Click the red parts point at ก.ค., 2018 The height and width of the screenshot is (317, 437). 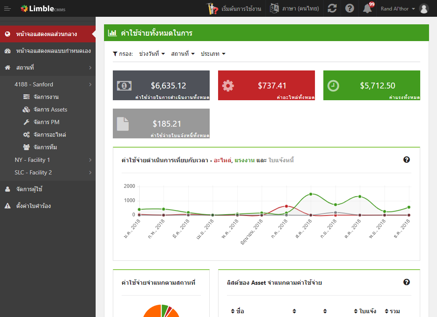[286, 206]
